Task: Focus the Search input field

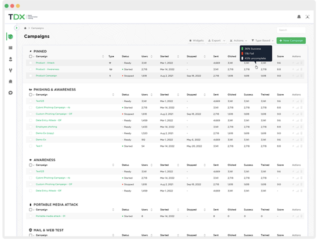Action: pyautogui.click(x=291, y=30)
